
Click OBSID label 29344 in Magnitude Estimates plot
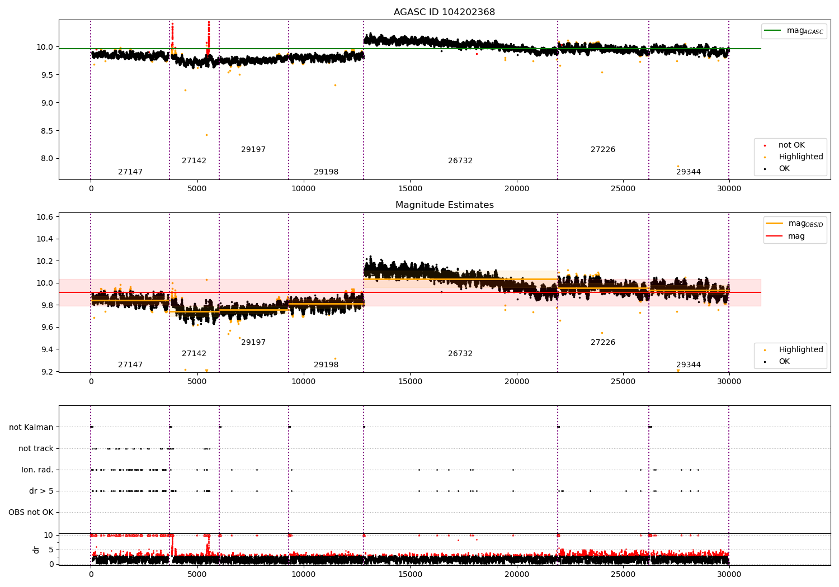[689, 364]
